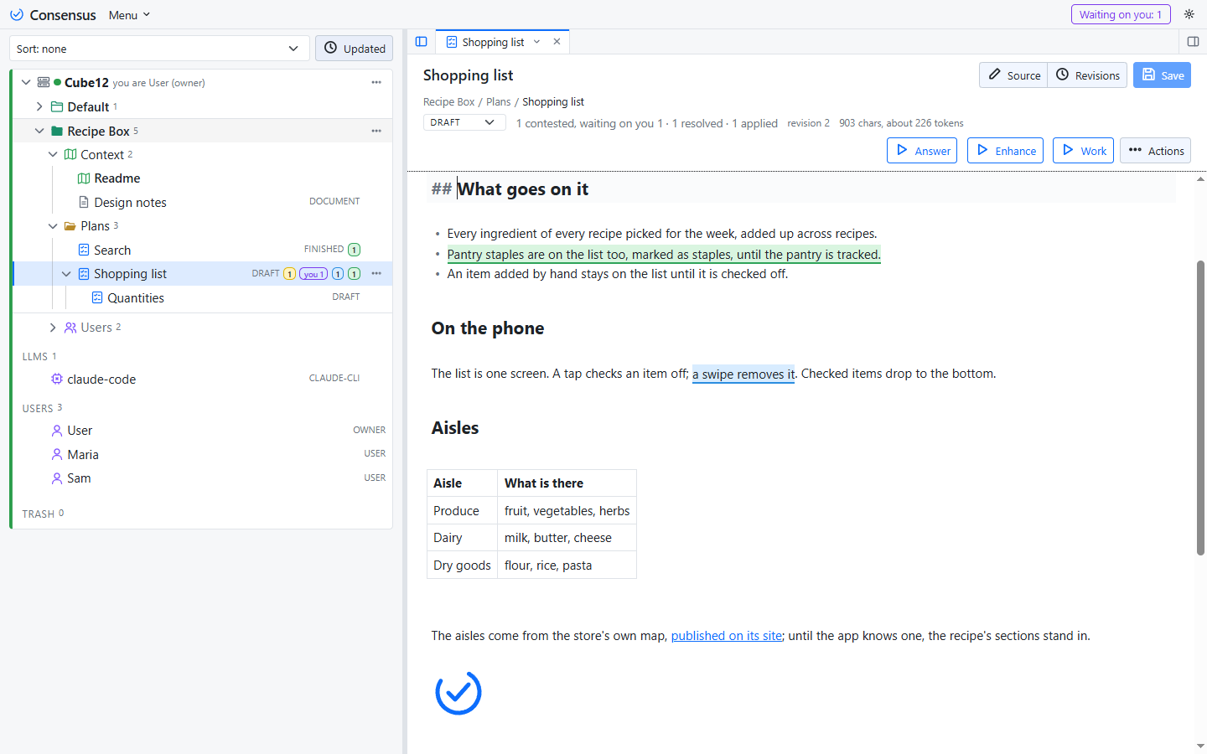
Task: Click the Cube12 server icon
Action: [44, 82]
